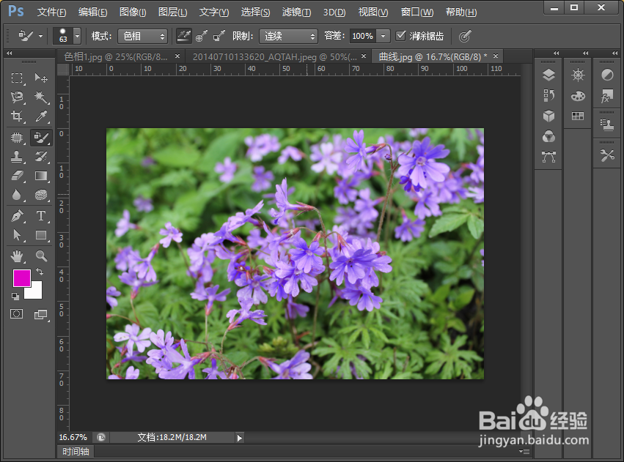Screen dimensions: 624x462
Task: Swap foreground and background colors
Action: pos(40,272)
